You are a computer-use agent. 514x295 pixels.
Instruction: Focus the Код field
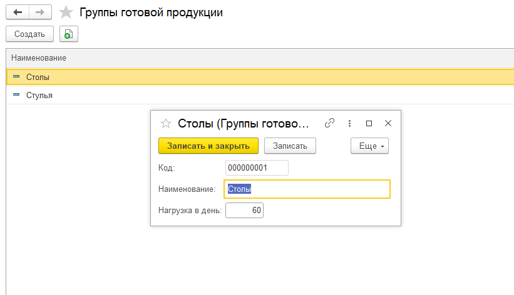[x=257, y=167]
